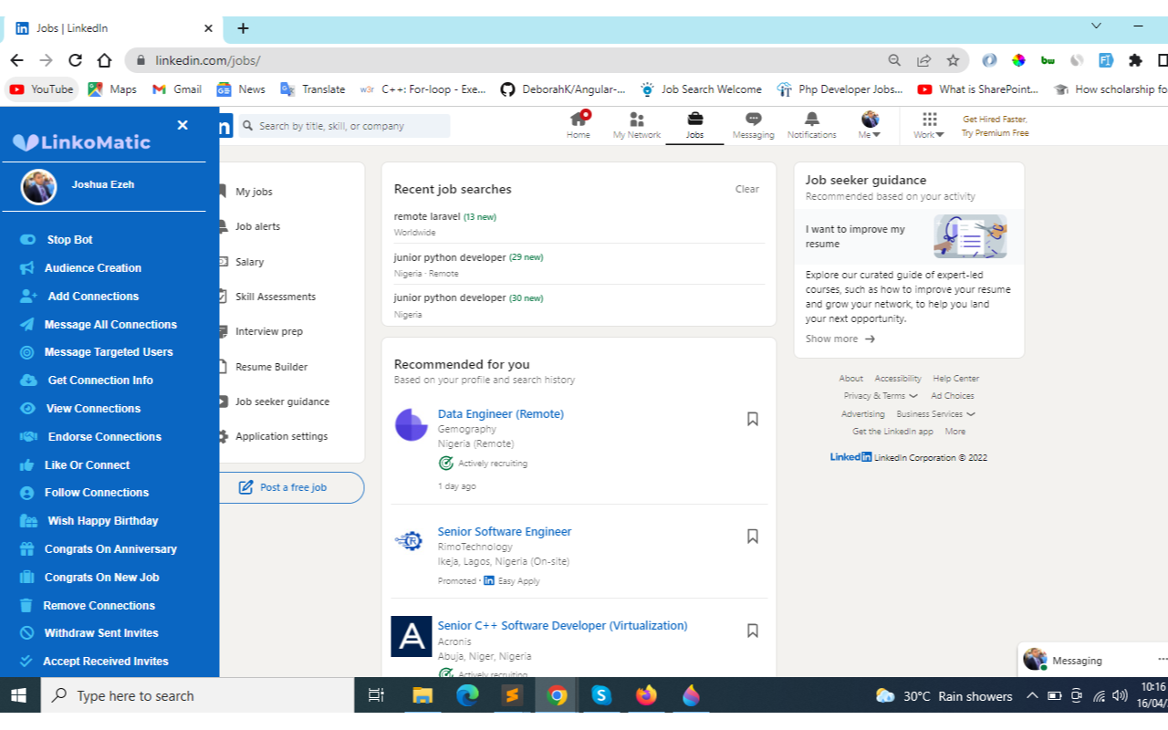
Task: Click LinkedIn job search input field
Action: point(345,126)
